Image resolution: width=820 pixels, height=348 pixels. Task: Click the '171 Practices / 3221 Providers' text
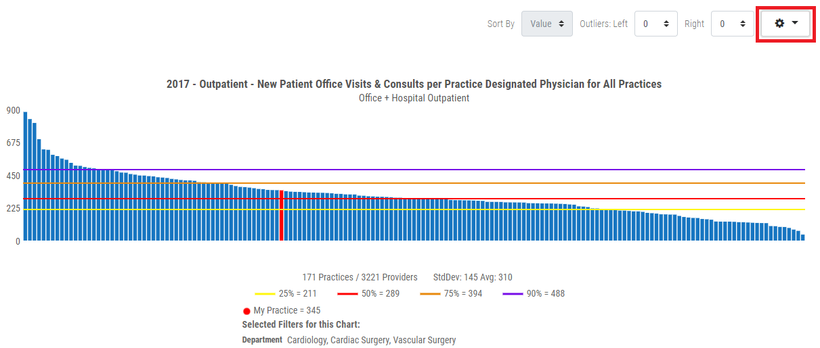coord(360,278)
